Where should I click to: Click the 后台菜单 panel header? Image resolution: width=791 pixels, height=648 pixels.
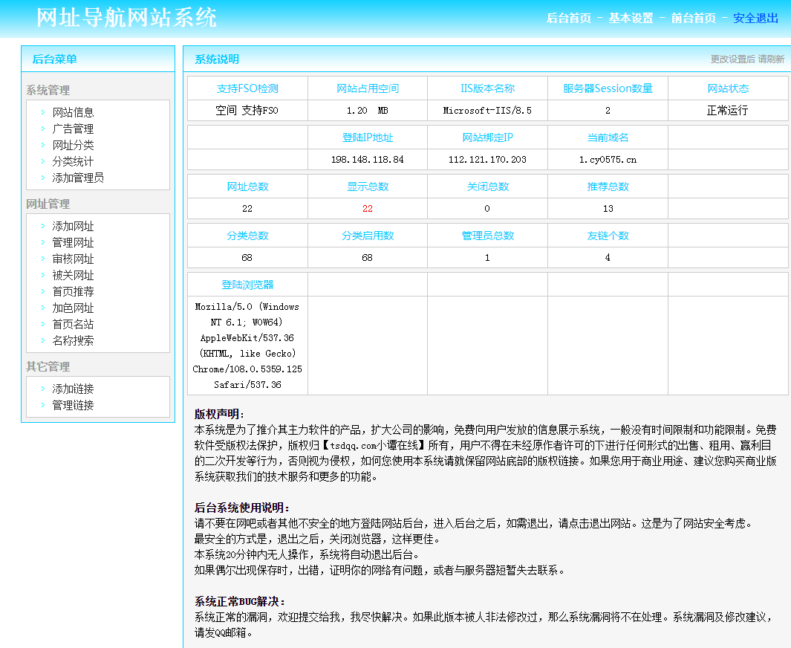tap(54, 59)
